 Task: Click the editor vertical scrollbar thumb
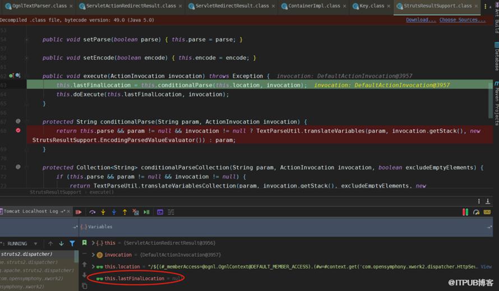pyautogui.click(x=491, y=100)
